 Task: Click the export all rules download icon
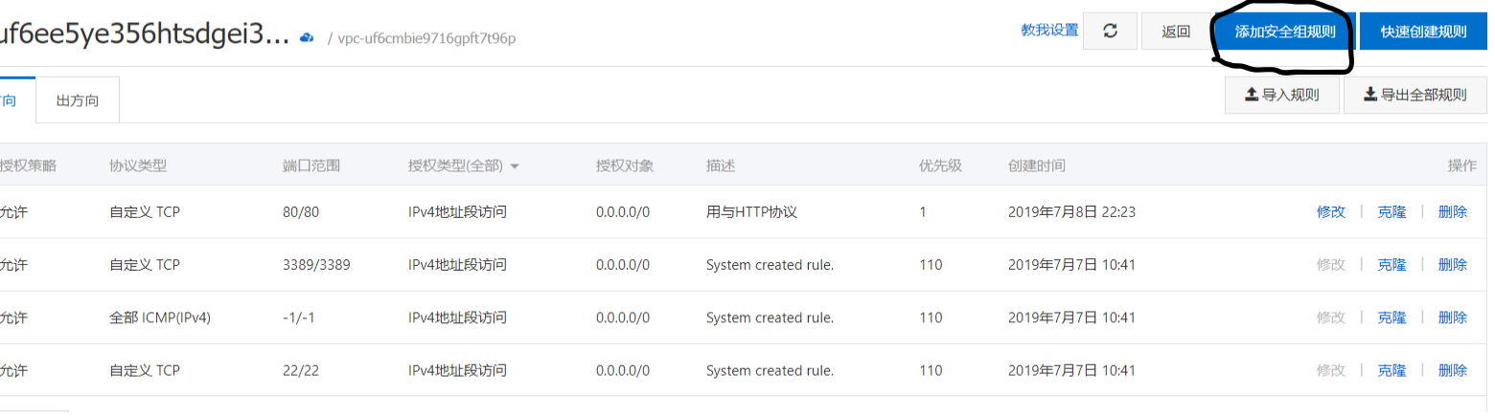click(x=1370, y=95)
